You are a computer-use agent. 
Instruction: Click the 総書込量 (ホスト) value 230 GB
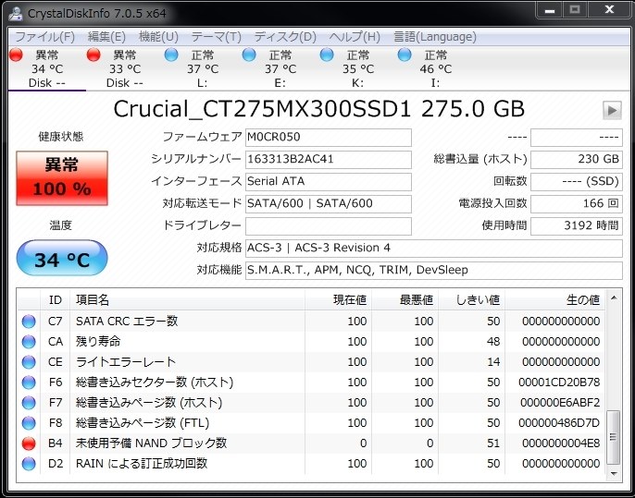(577, 160)
